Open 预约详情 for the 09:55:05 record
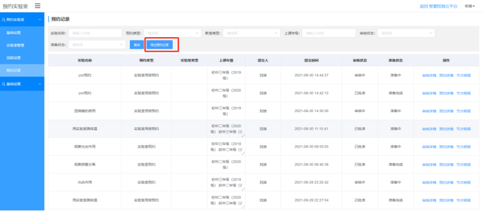The image size is (483, 211). pyautogui.click(x=446, y=146)
